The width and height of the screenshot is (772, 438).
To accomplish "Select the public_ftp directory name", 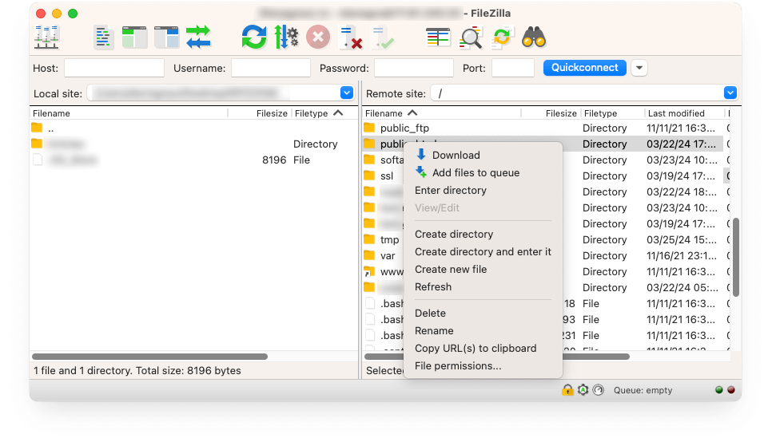I will coord(404,128).
